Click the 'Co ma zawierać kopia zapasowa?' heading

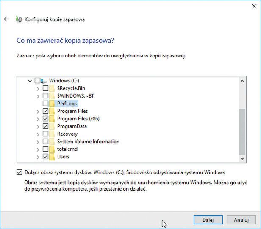pyautogui.click(x=65, y=41)
